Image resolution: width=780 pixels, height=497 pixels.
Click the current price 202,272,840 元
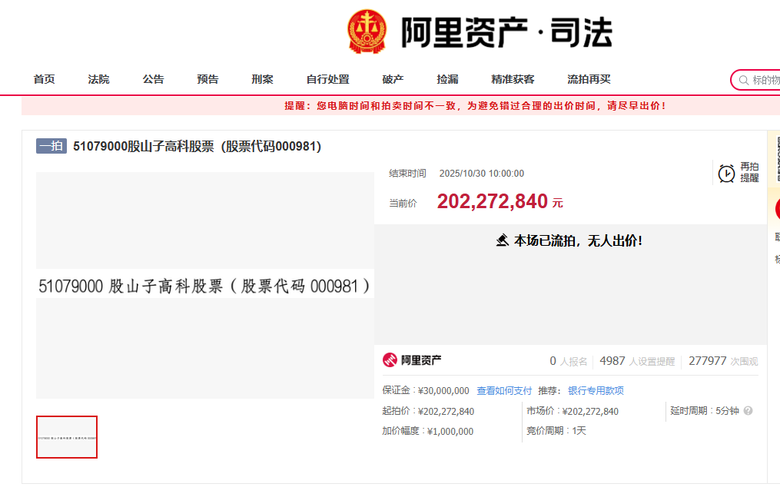(500, 201)
